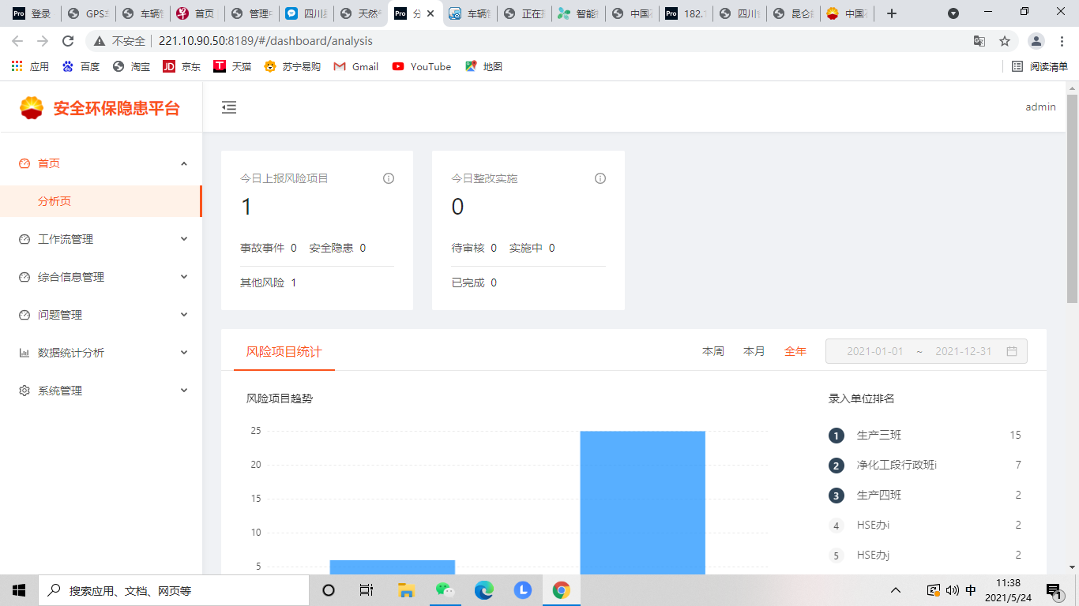Click the 首页 dashboard icon in sidebar
This screenshot has width=1079, height=606.
24,163
